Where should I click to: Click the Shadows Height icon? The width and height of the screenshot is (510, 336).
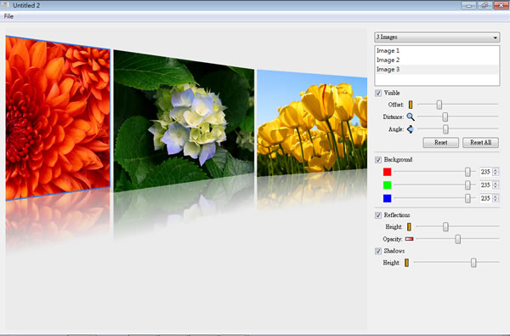(406, 263)
